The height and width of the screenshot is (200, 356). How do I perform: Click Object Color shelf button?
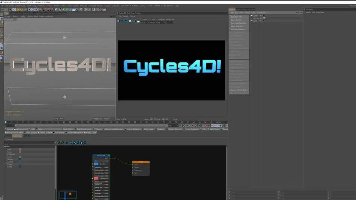90,132
